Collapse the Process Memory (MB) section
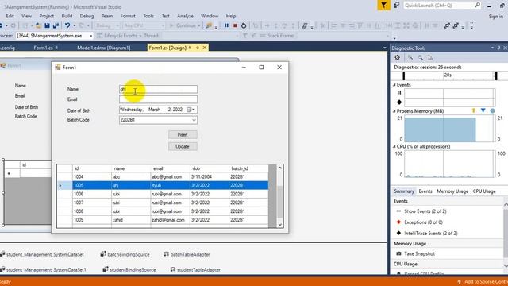 pos(394,111)
